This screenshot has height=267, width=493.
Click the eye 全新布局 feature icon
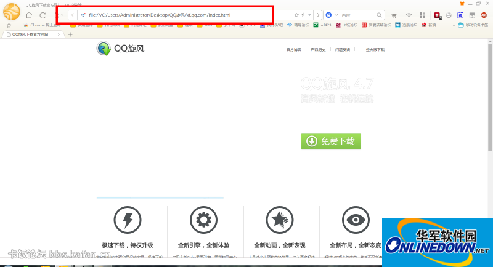click(x=356, y=220)
